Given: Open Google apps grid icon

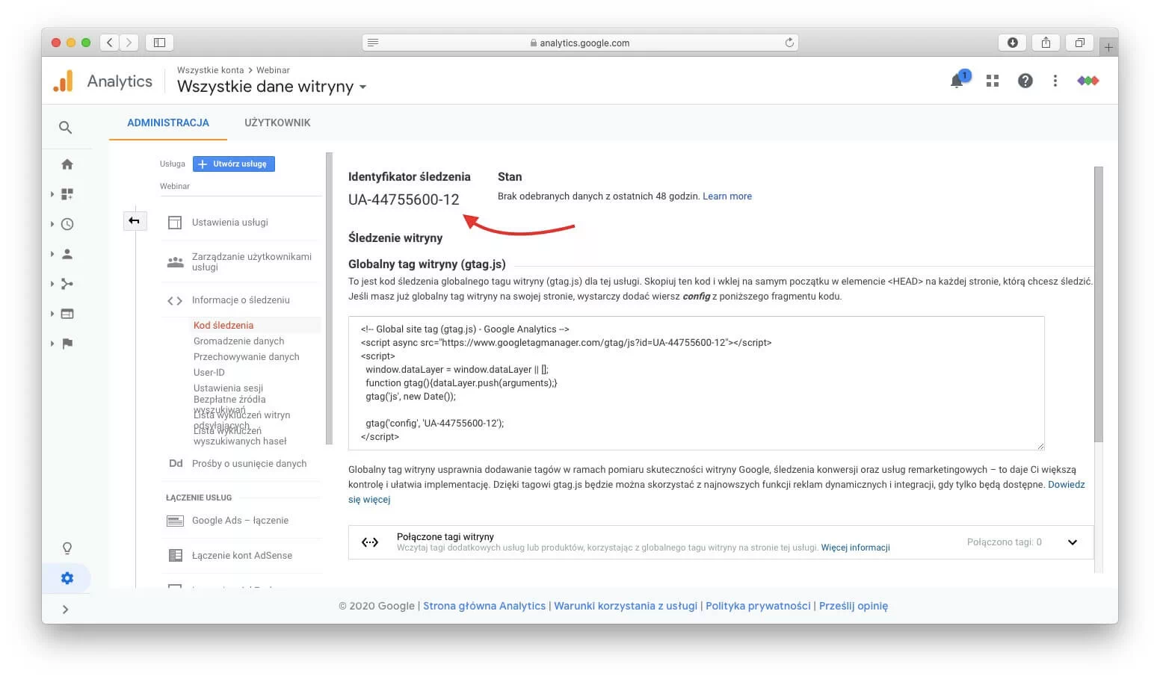Looking at the screenshot, I should pyautogui.click(x=993, y=81).
